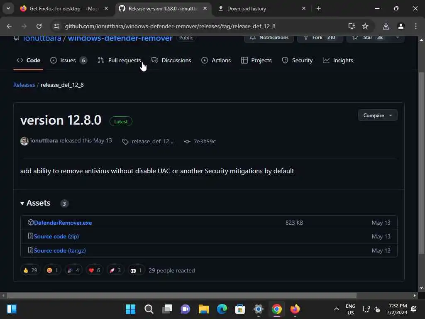
Task: Click the Fork button
Action: pos(320,38)
